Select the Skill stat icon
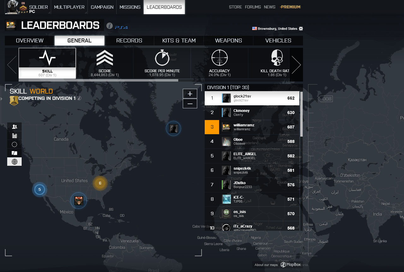Viewport: 404px width, 272px height. tap(47, 58)
